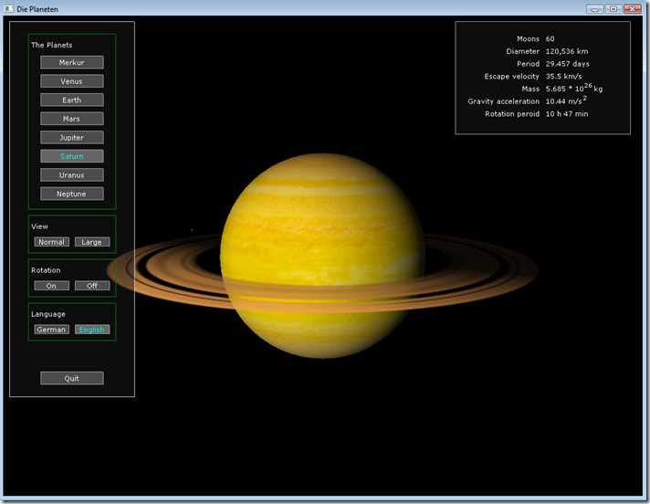Image resolution: width=650 pixels, height=504 pixels.
Task: Switch view to Large
Action: point(92,242)
